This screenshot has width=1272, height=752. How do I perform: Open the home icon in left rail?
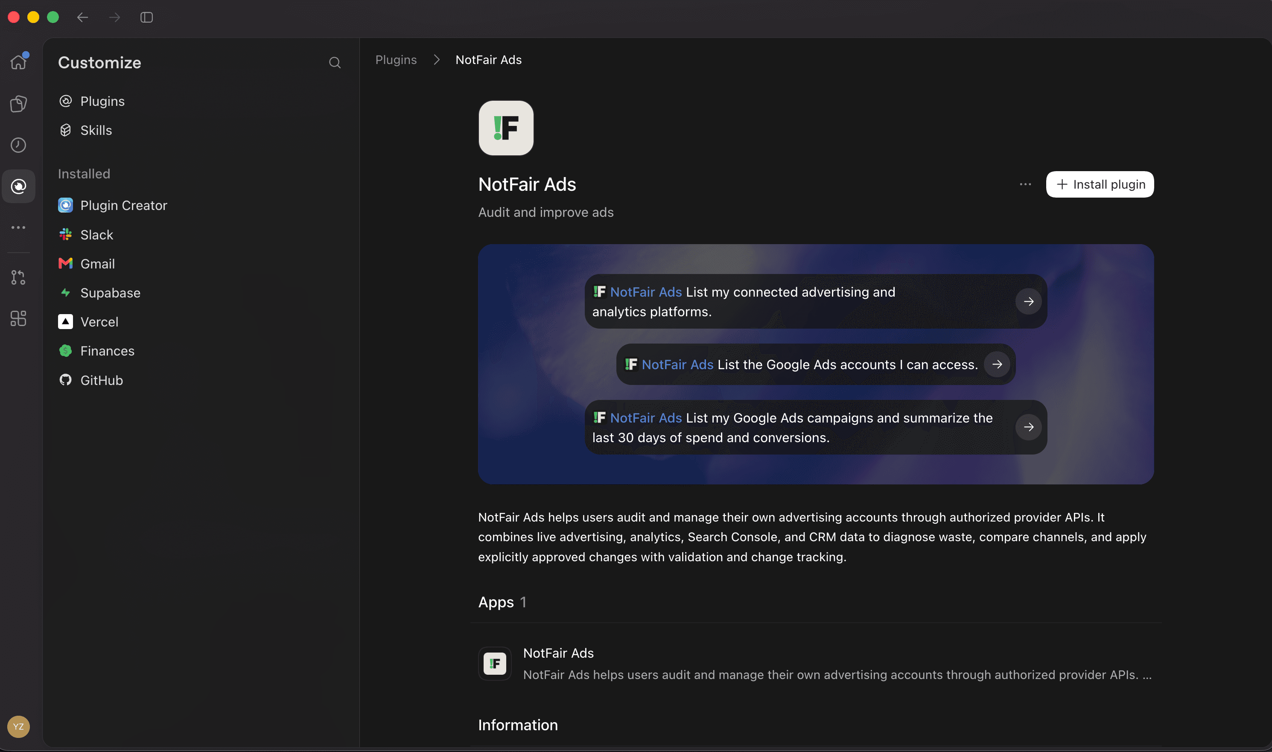click(18, 62)
